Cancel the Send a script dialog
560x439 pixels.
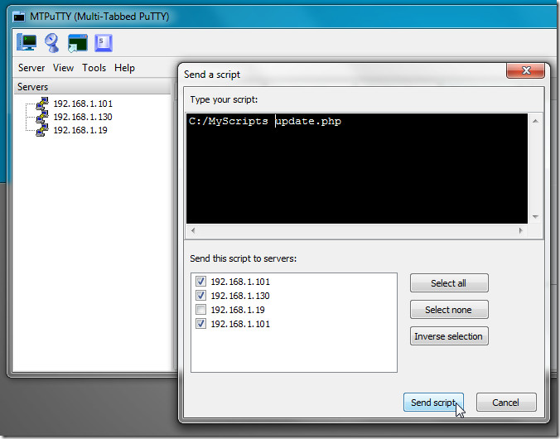pos(506,403)
